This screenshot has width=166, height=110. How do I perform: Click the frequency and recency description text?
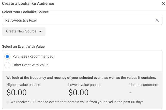(81, 78)
